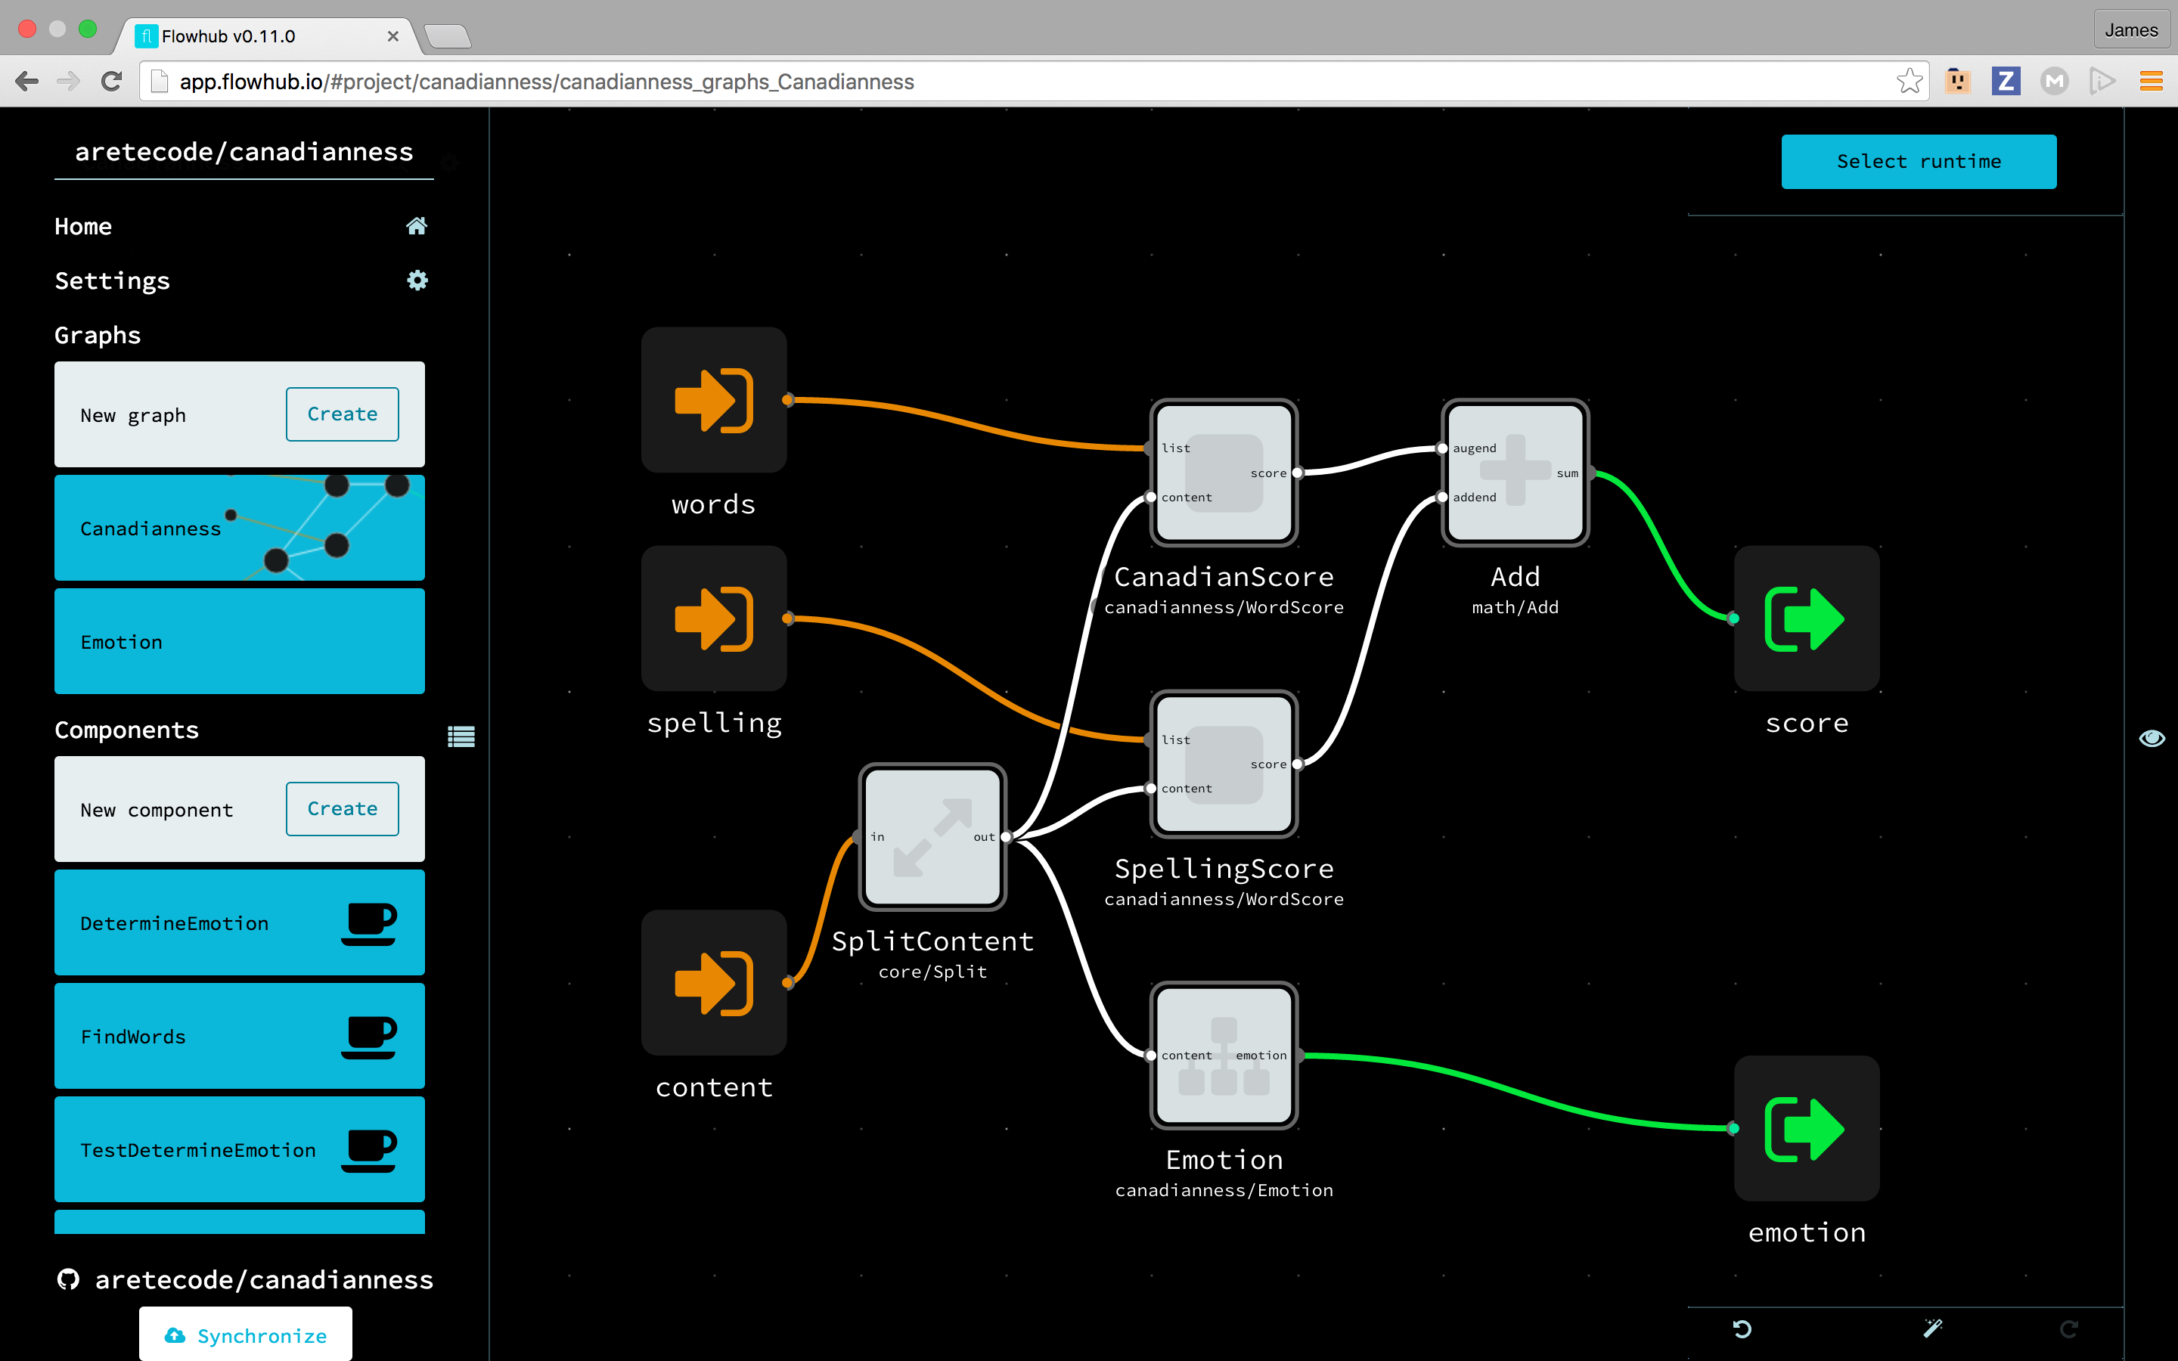Create a new component
The height and width of the screenshot is (1361, 2178).
pyautogui.click(x=342, y=808)
